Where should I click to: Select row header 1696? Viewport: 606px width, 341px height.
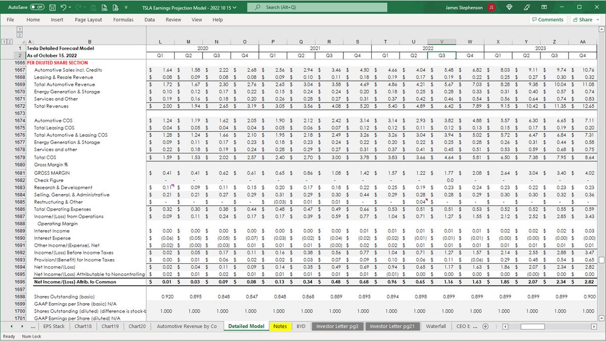[x=20, y=281]
